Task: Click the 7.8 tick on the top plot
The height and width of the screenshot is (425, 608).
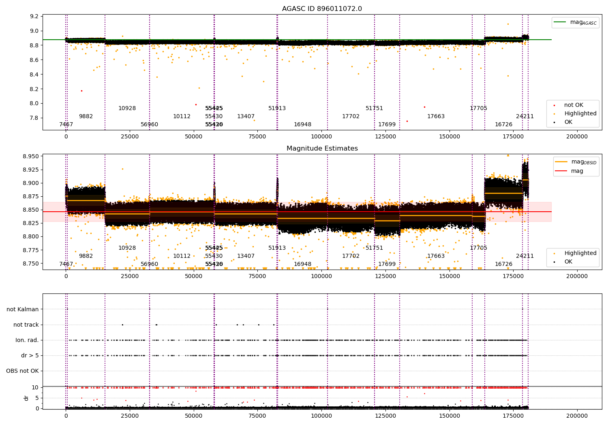Action: click(34, 118)
